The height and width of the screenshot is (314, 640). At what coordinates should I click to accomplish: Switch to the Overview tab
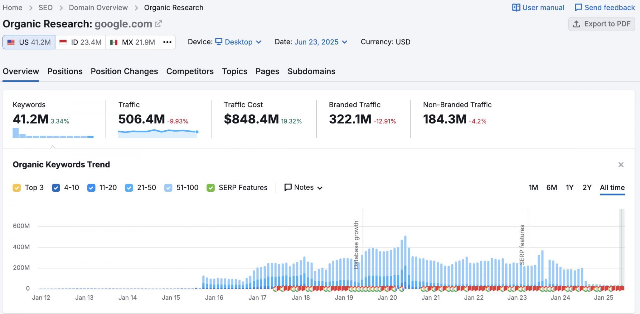21,71
